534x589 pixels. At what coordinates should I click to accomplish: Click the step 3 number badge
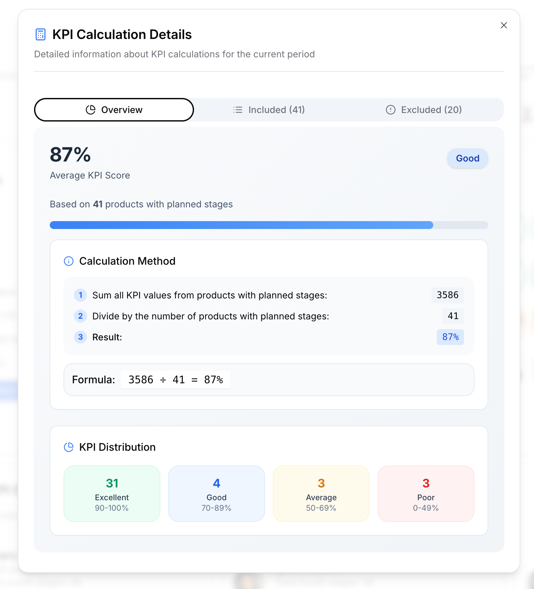coord(80,337)
